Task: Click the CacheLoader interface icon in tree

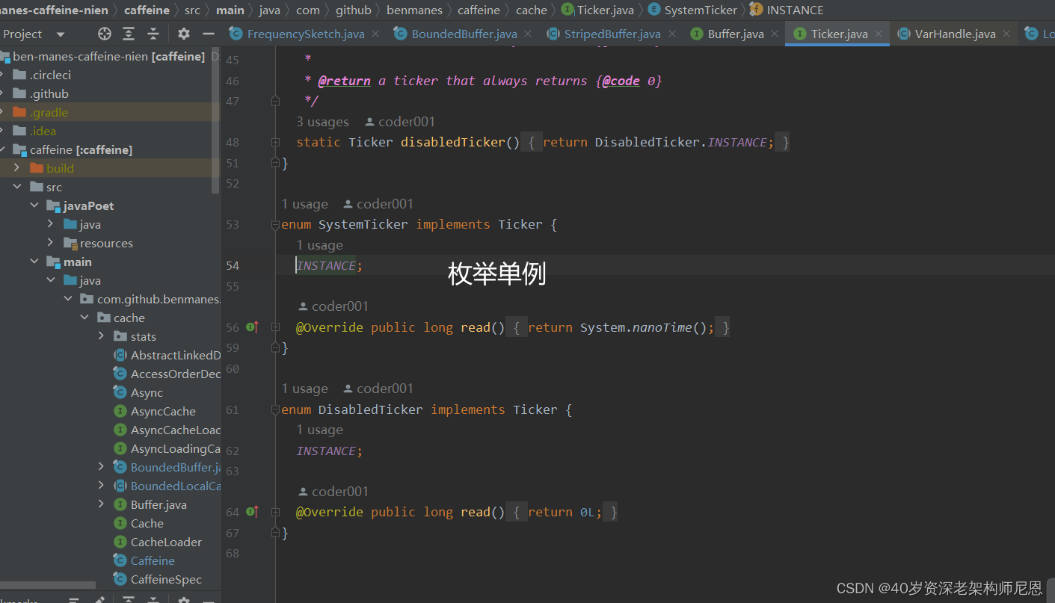Action: tap(120, 542)
